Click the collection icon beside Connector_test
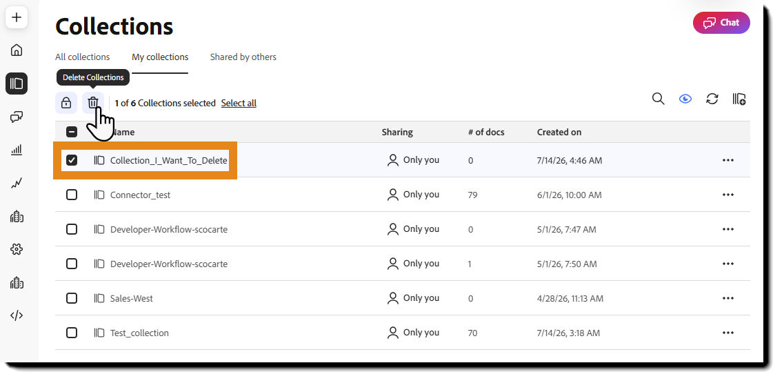This screenshot has width=773, height=372. pyautogui.click(x=99, y=195)
